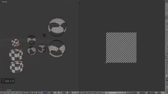Open the Global transform orientation dropdown

click(x=50, y=93)
